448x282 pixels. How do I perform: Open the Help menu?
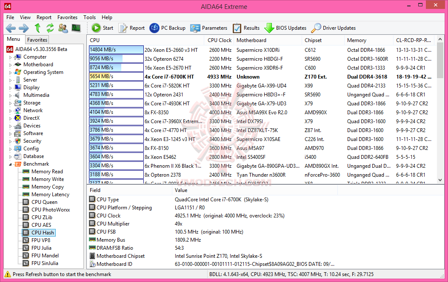tap(107, 17)
